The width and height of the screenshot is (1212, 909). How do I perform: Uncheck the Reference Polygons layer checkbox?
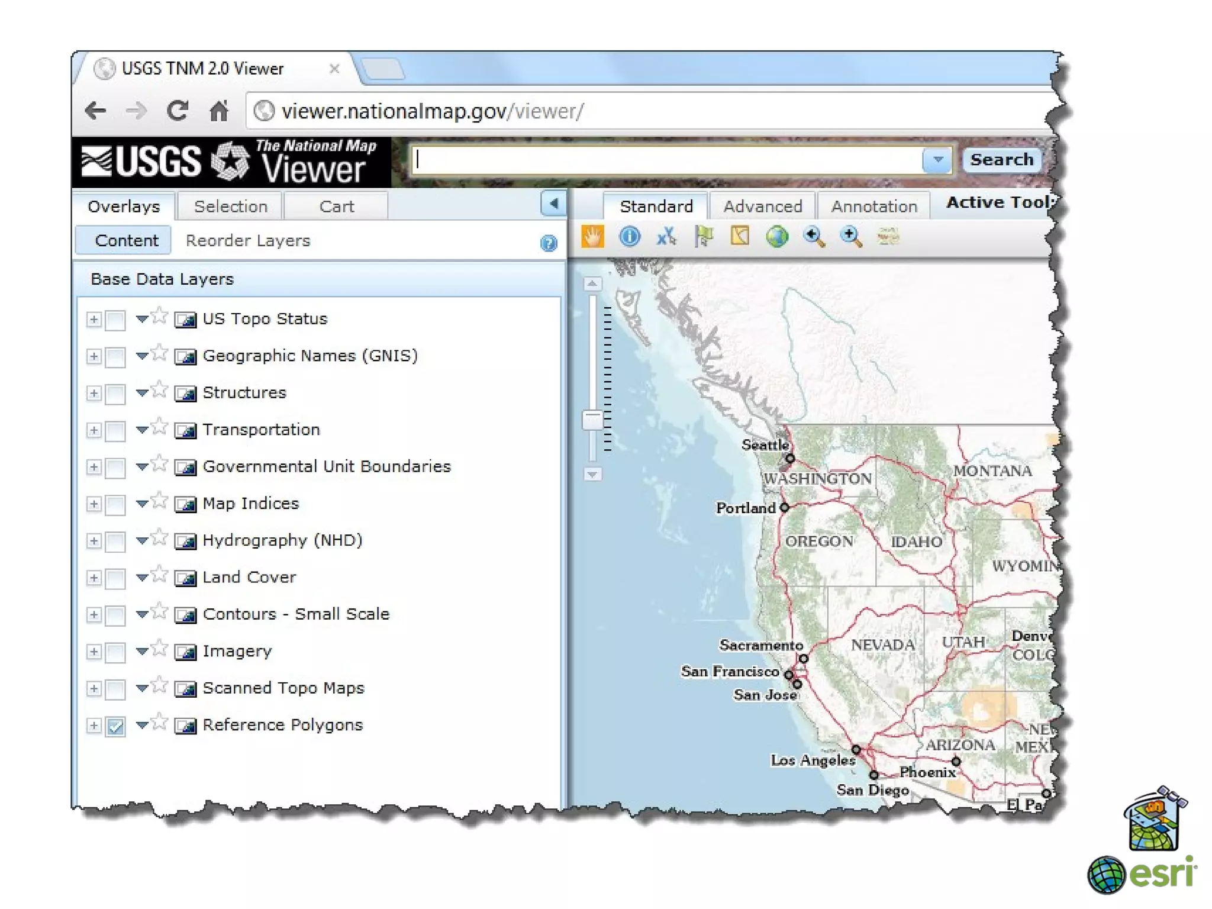tap(115, 726)
